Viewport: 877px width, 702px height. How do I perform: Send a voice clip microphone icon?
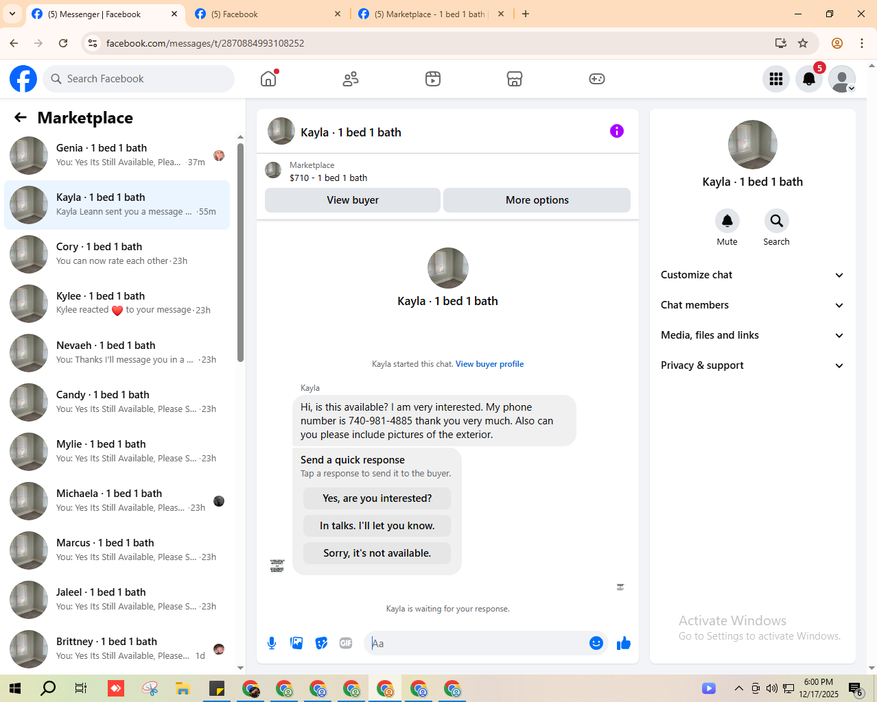pyautogui.click(x=272, y=643)
